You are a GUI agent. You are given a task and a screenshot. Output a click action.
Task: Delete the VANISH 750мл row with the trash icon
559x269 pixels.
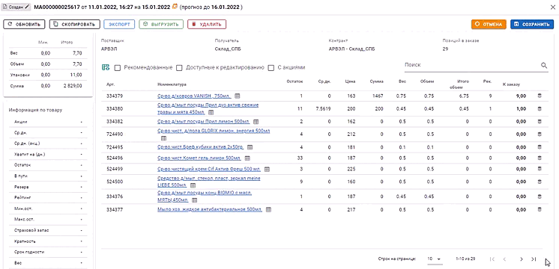(x=539, y=96)
